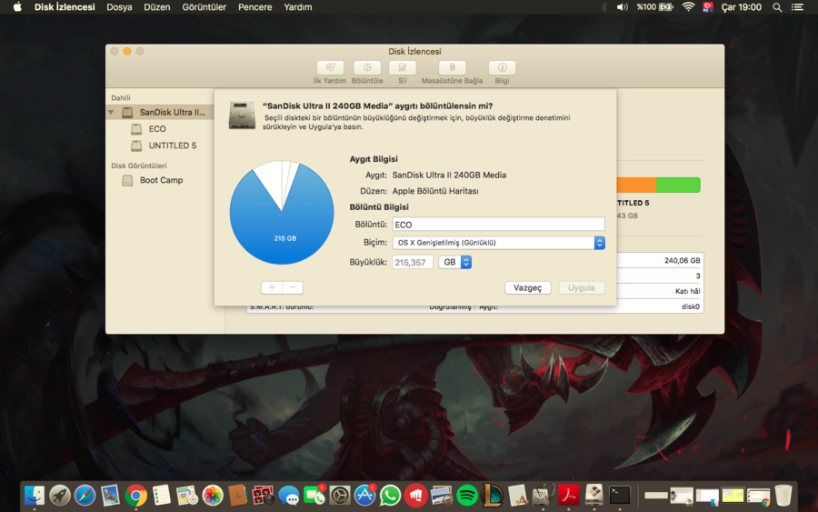Click the Wi-Fi icon in menu bar
Screen dimensions: 818x512
pyautogui.click(x=689, y=7)
